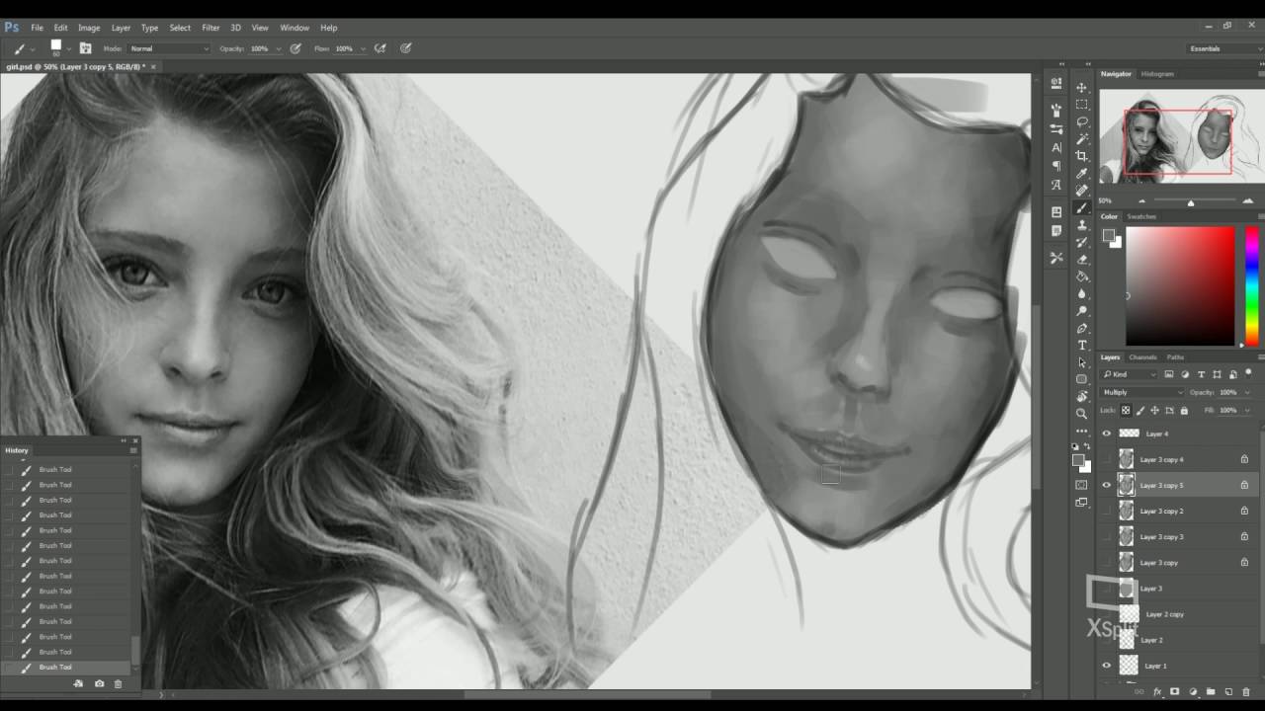
Task: Select the Eraser tool
Action: coord(1082,260)
